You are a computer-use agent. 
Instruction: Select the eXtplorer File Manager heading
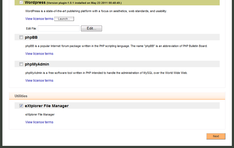click(47, 106)
